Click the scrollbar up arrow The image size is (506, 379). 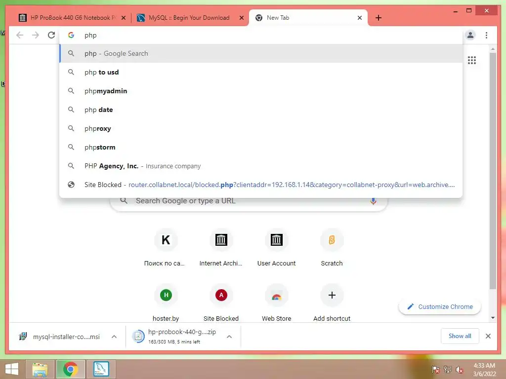(x=493, y=49)
